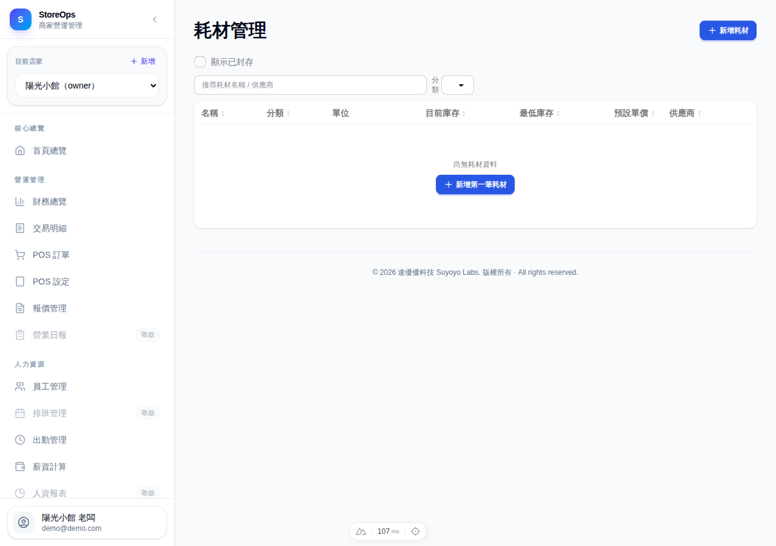Open 首頁總覽 in the sidebar
Image resolution: width=776 pixels, height=546 pixels.
coord(87,150)
